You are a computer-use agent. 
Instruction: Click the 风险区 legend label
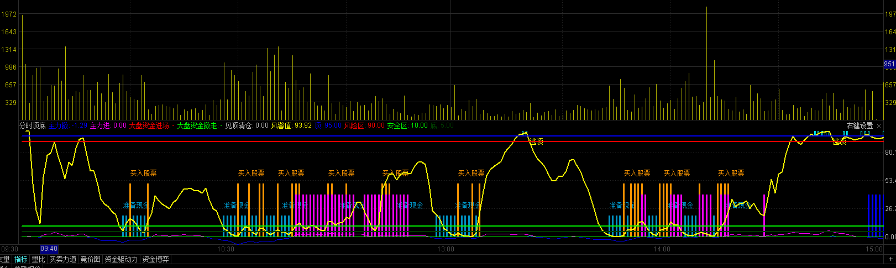(364, 125)
